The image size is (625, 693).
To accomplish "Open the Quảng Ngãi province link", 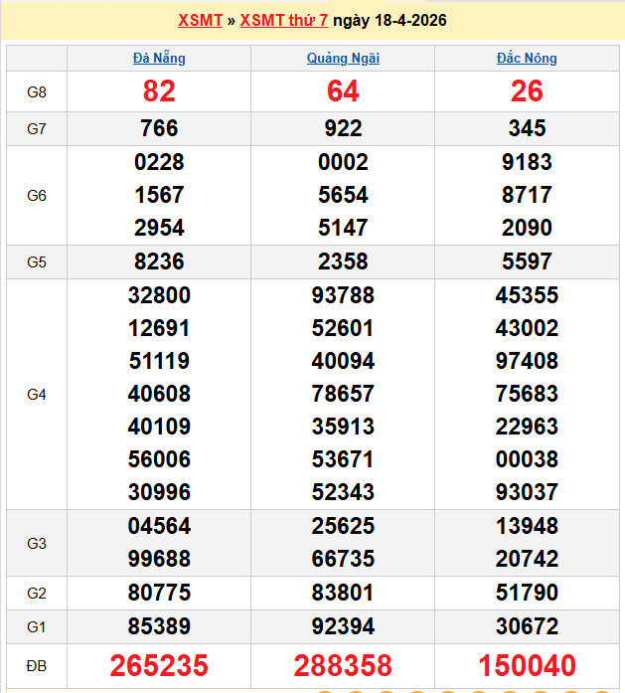I will pos(343,58).
